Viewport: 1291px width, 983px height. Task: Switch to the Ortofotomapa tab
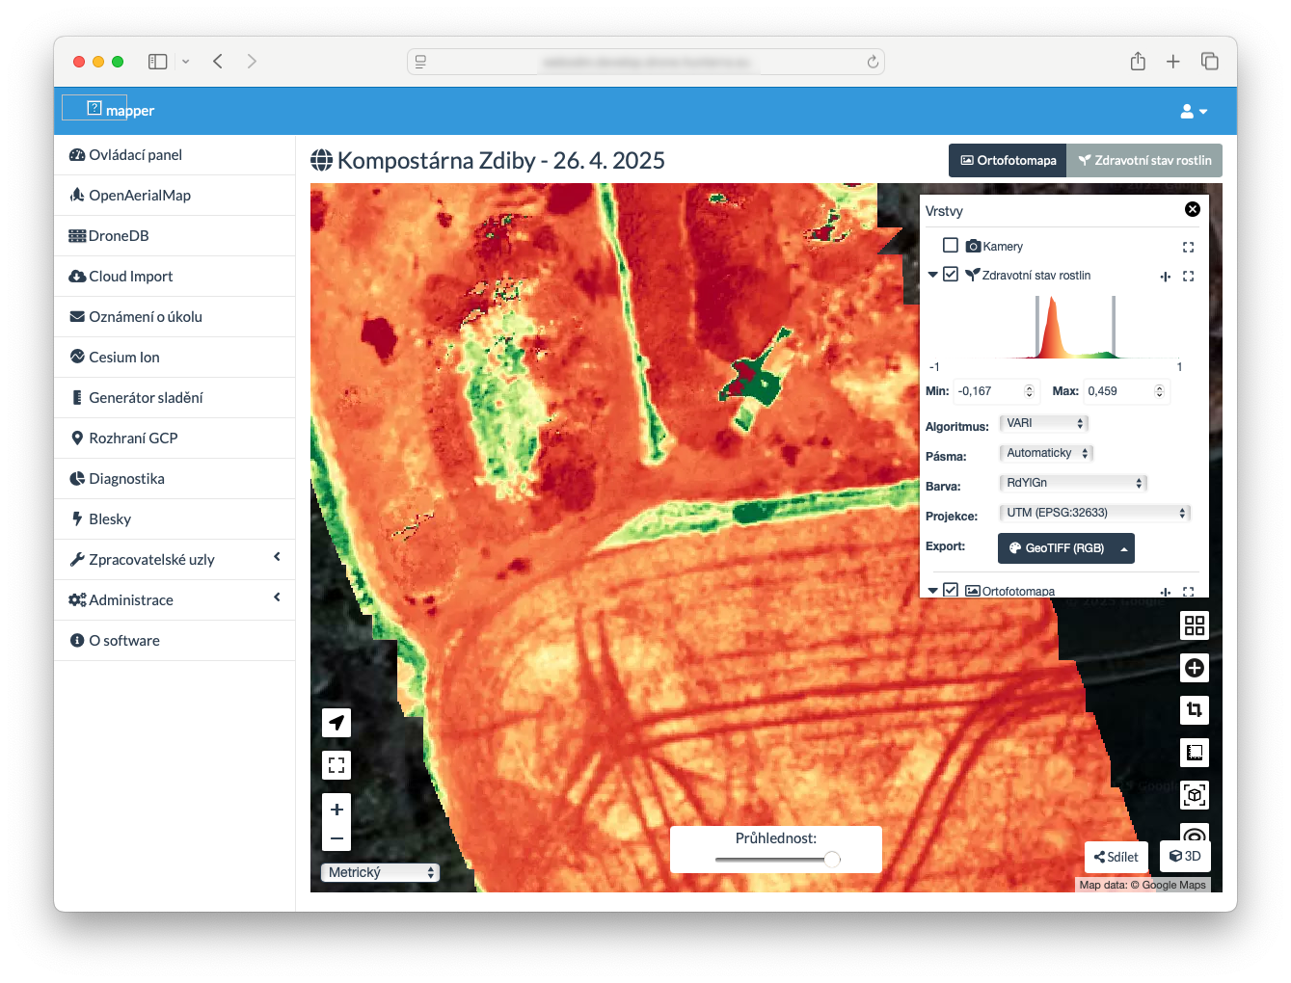click(1008, 160)
